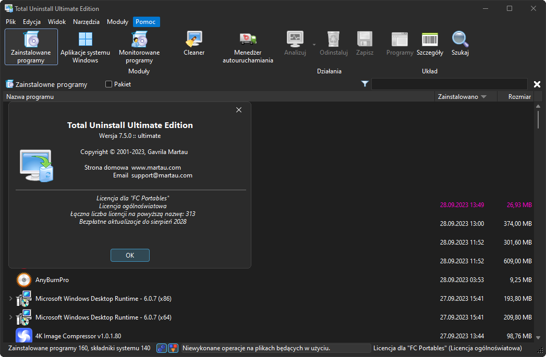Click size value 301,60 MB
This screenshot has width=546, height=357.
coord(518,243)
